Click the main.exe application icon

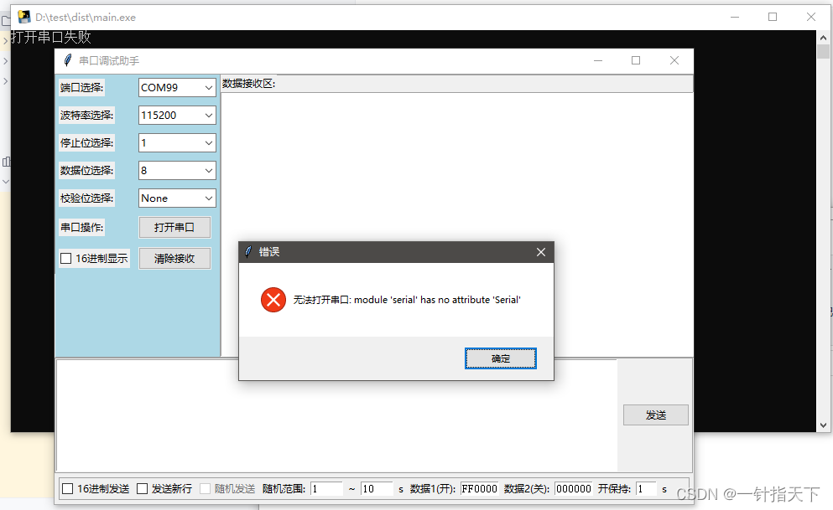pyautogui.click(x=23, y=16)
